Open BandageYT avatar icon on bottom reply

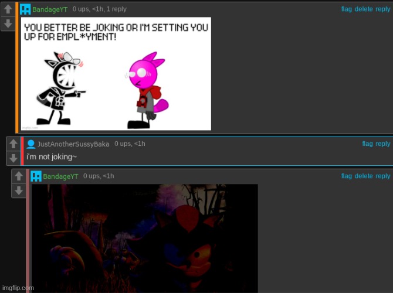pos(36,176)
